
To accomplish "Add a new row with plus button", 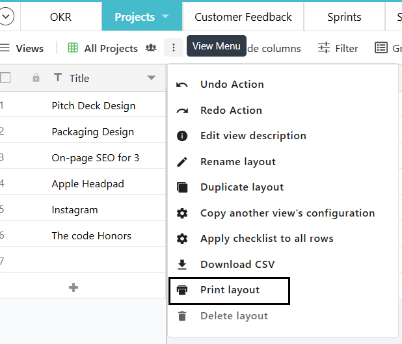I will [x=74, y=287].
